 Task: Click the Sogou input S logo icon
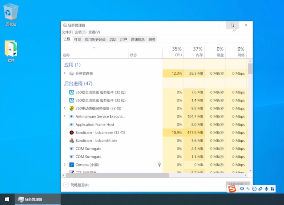coord(232,189)
